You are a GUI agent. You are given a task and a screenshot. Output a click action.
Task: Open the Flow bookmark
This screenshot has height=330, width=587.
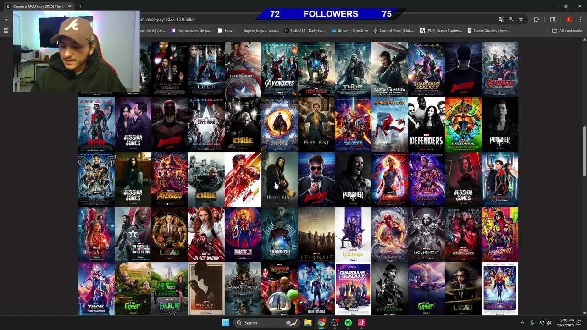pyautogui.click(x=225, y=31)
